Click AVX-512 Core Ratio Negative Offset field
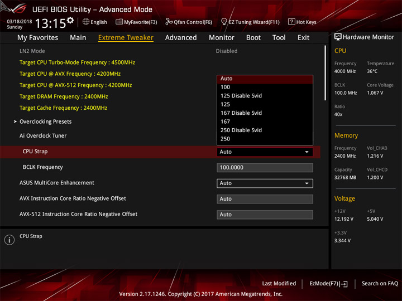This screenshot has width=402, height=301. [x=265, y=215]
